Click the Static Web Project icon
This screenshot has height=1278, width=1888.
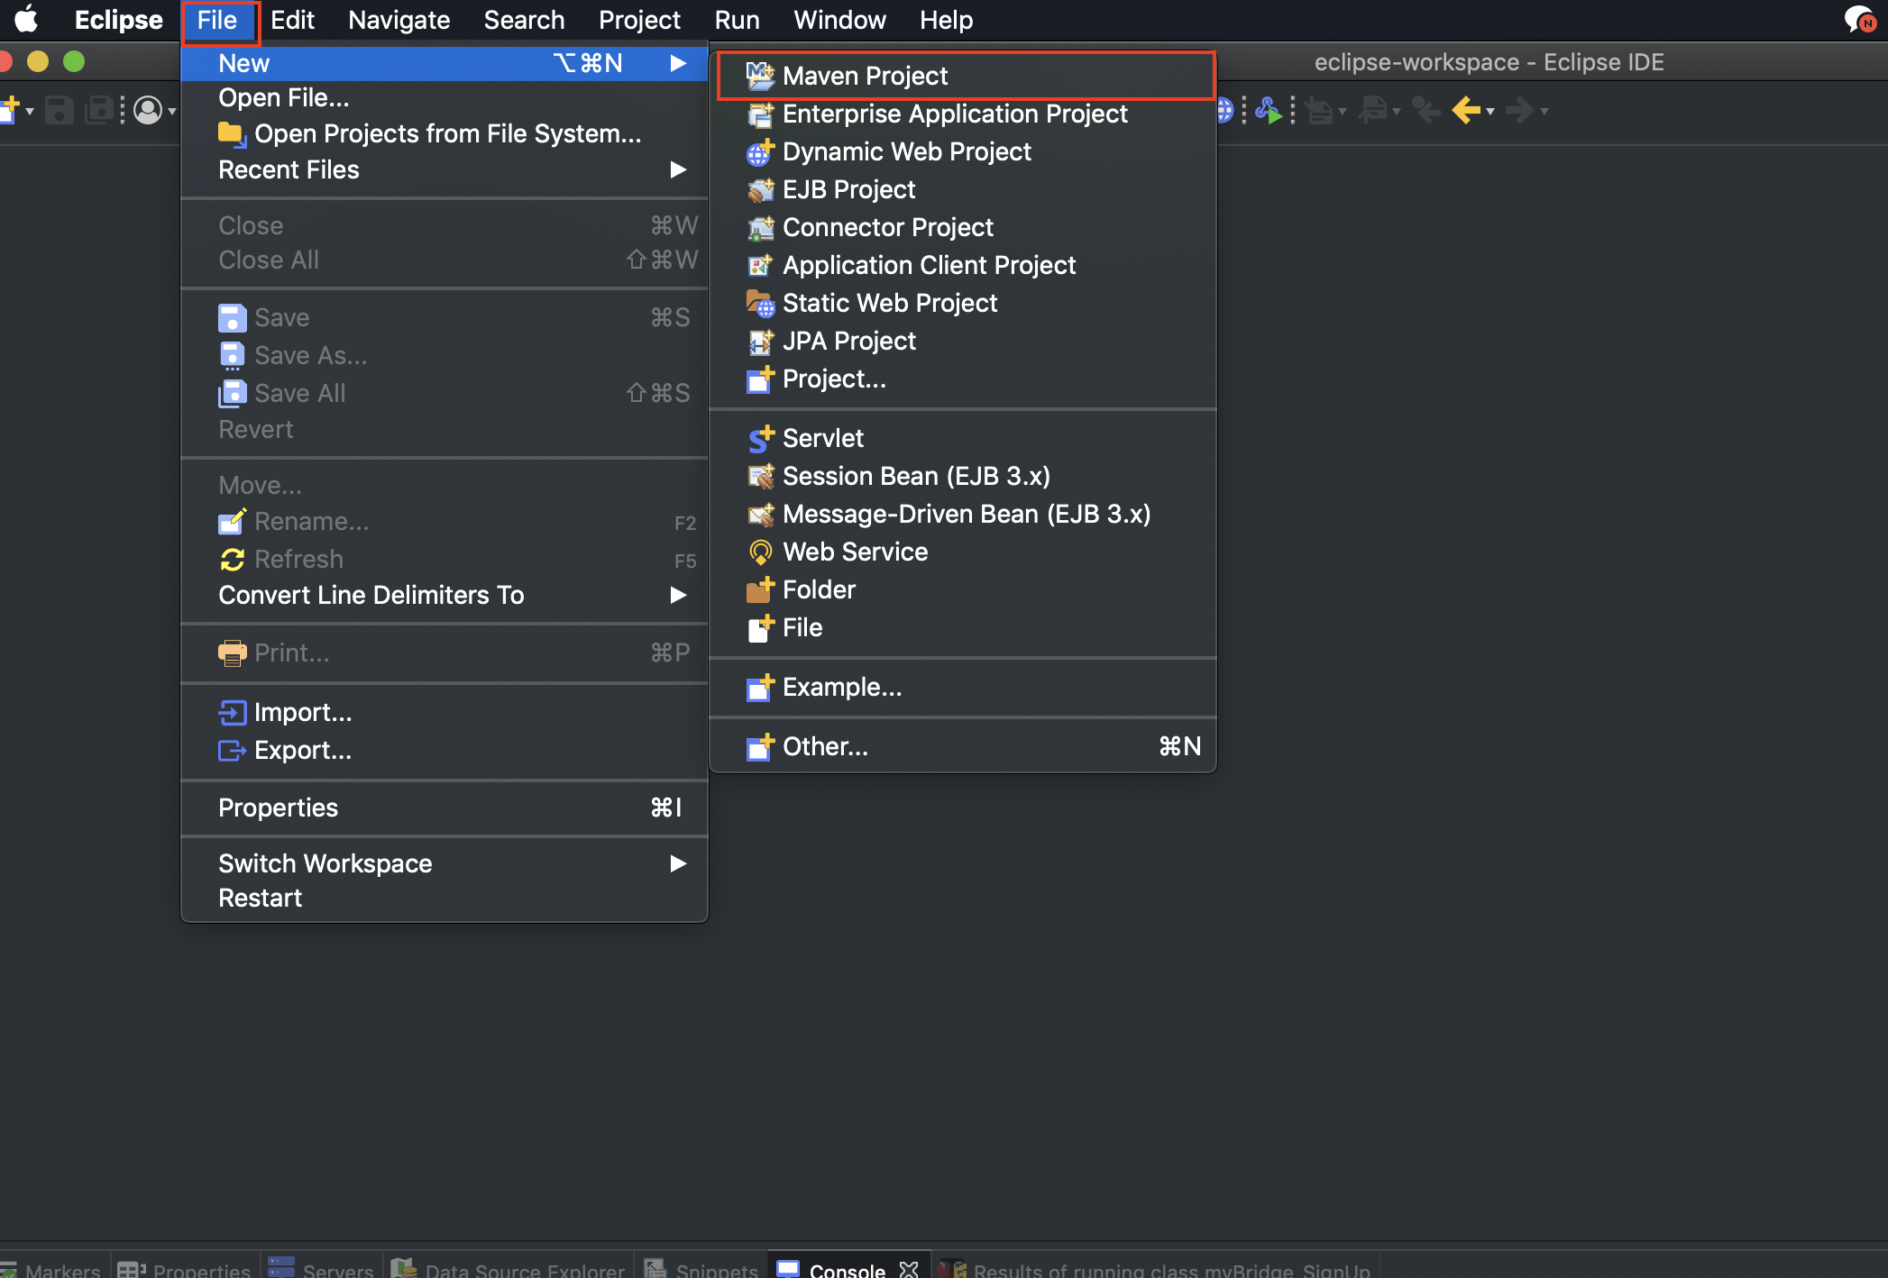tap(760, 304)
